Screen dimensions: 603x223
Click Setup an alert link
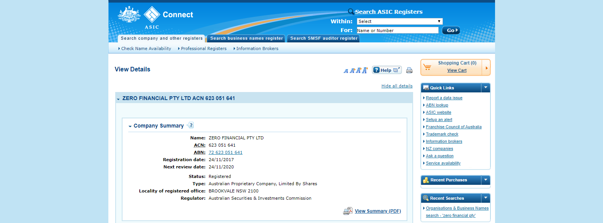(439, 120)
